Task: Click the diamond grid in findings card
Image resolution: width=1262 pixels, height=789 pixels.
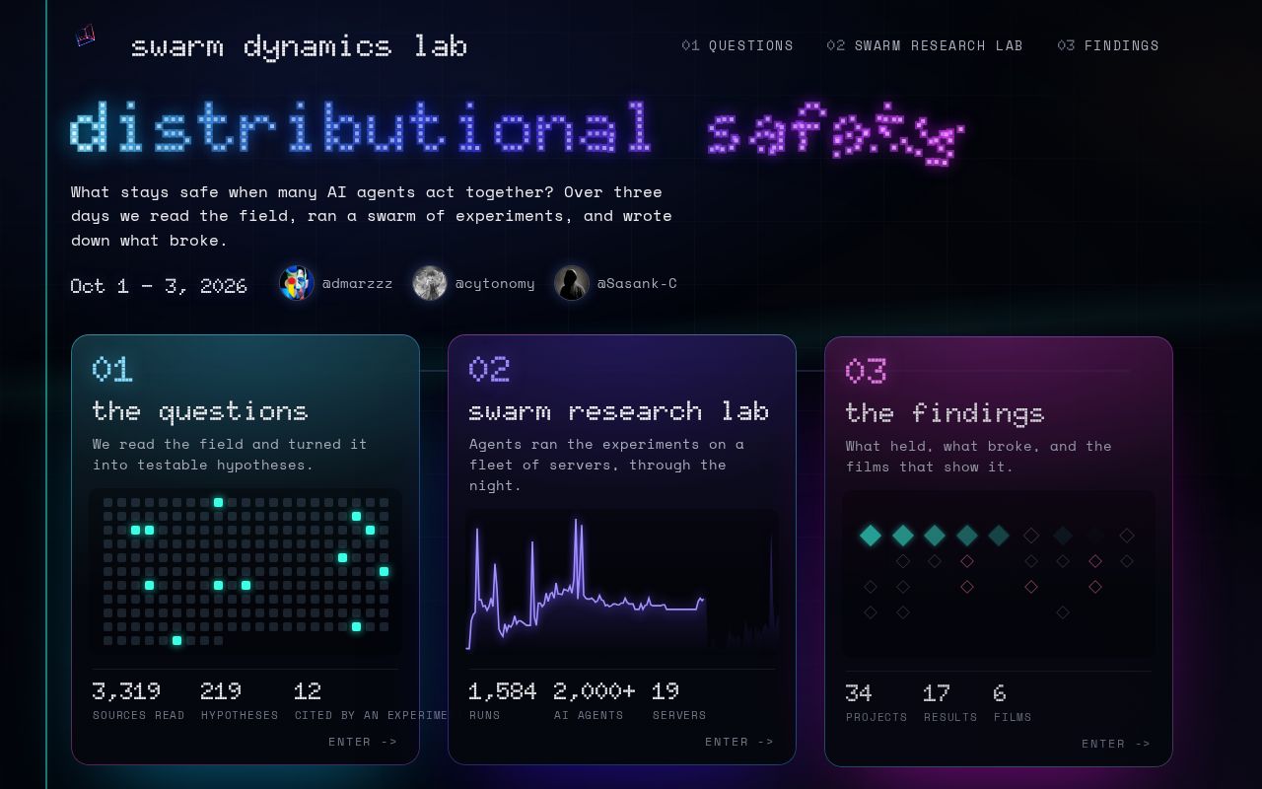Action: click(x=999, y=574)
